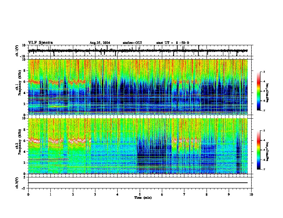This screenshot has width=283, height=218.
Task: Click the '-7' label on ch.1 color bar
Action: (263, 110)
